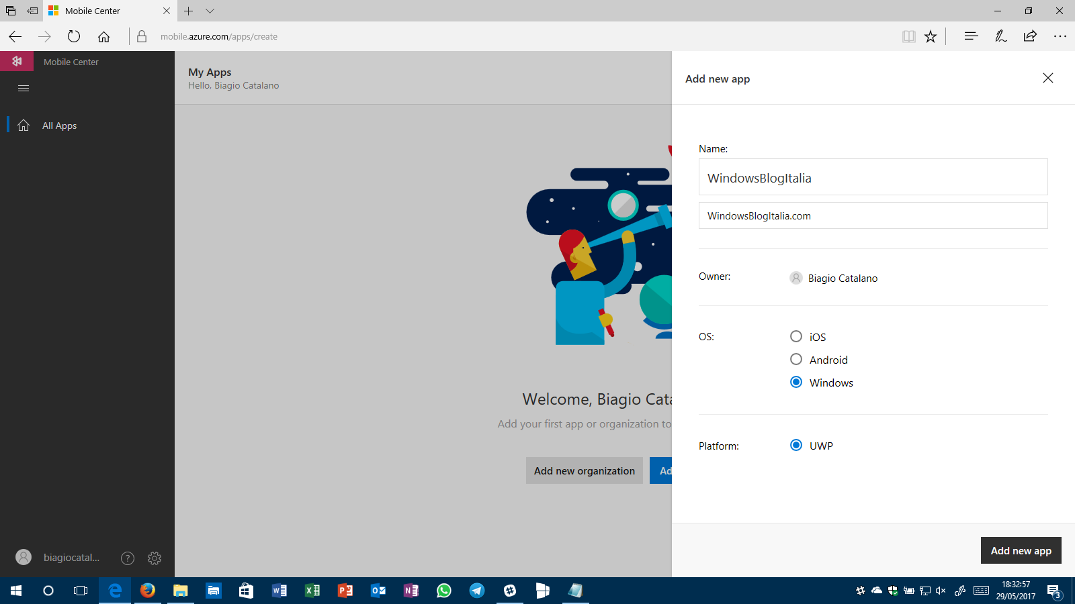
Task: Toggle the hamburger menu in sidebar
Action: [x=24, y=88]
